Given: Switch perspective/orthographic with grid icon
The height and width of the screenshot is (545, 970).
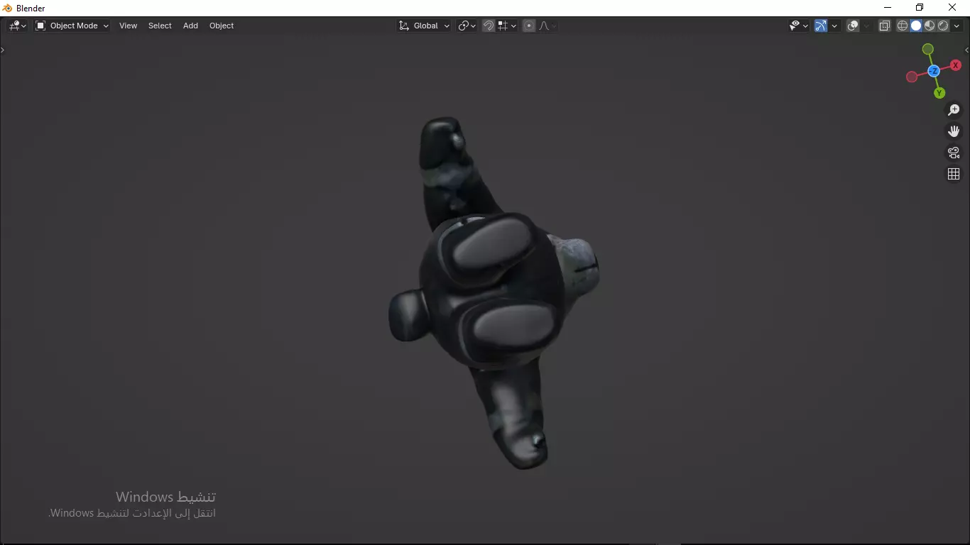Looking at the screenshot, I should (954, 174).
